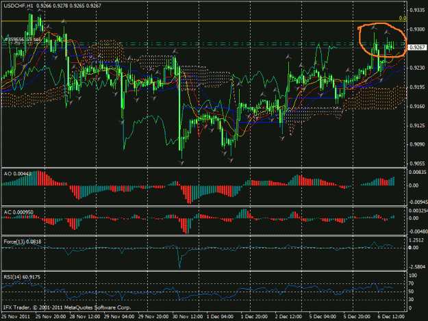Click the 0.9230 price scale label
The image size is (428, 321).
(x=417, y=68)
